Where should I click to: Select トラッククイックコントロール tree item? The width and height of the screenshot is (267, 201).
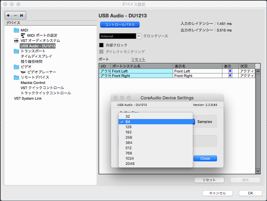pyautogui.click(x=46, y=93)
